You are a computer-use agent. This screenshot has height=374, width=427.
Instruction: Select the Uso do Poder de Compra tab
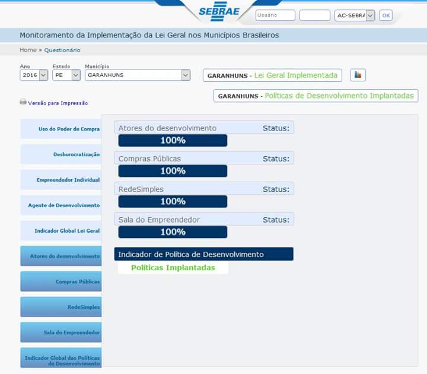tap(61, 129)
